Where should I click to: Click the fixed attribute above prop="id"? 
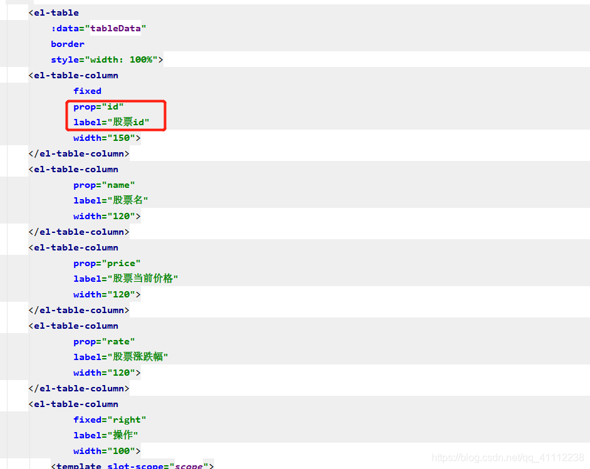pyautogui.click(x=87, y=91)
